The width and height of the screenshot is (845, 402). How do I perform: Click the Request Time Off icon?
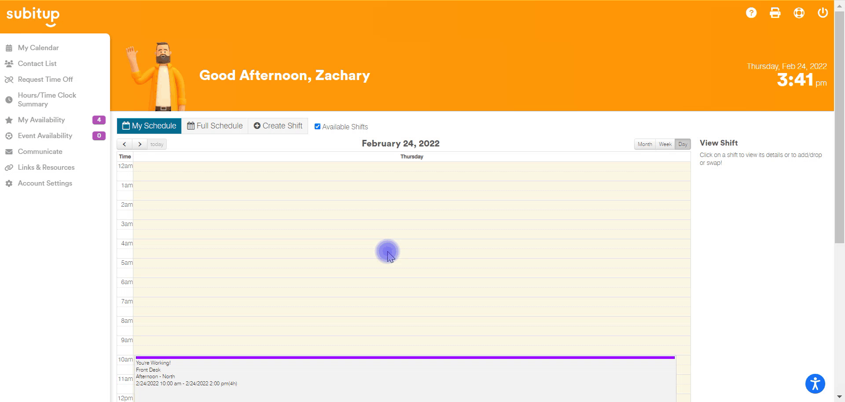tap(9, 80)
